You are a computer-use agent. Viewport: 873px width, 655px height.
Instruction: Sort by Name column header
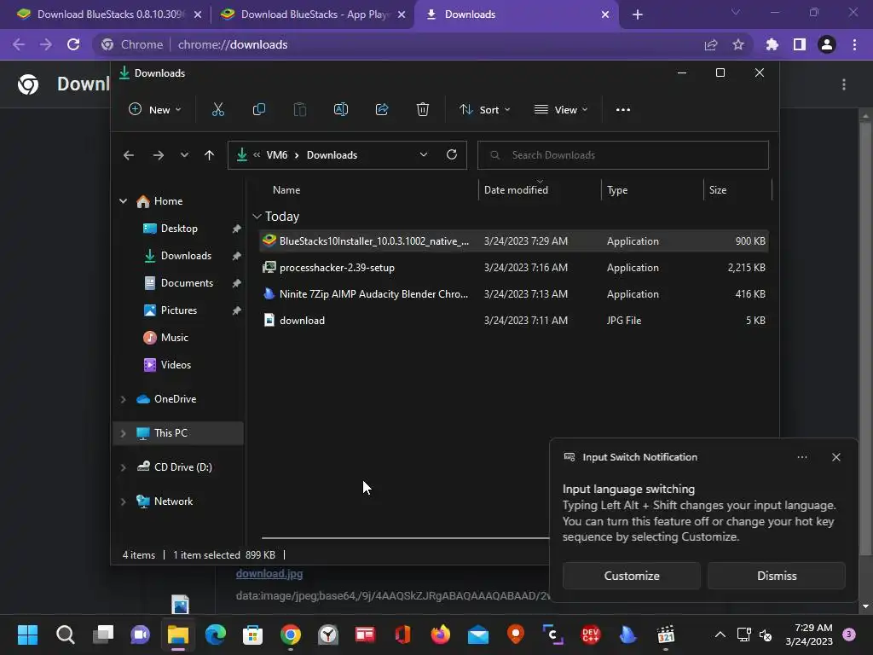pyautogui.click(x=286, y=190)
